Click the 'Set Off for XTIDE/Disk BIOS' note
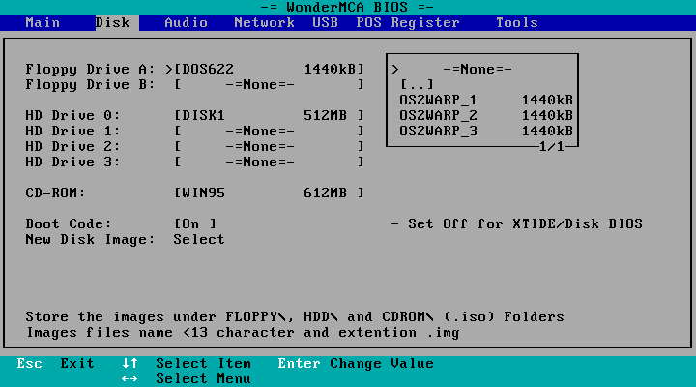The width and height of the screenshot is (696, 387). pos(516,223)
